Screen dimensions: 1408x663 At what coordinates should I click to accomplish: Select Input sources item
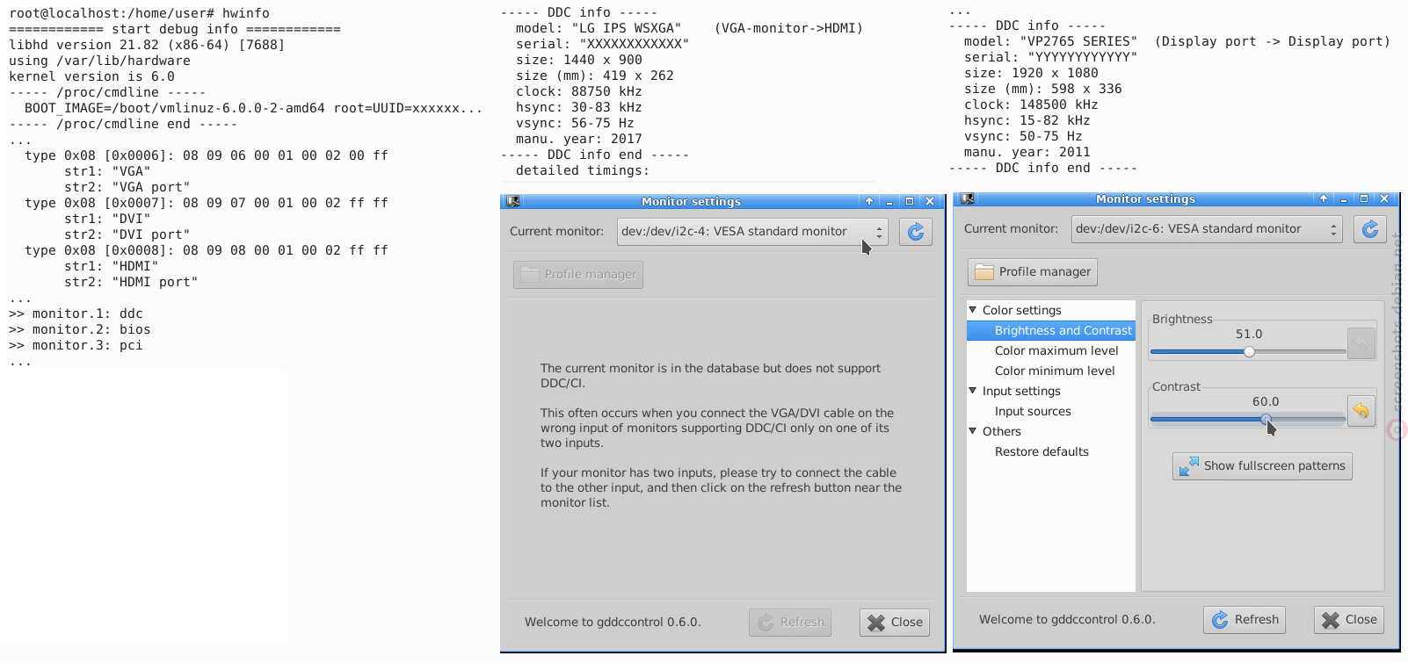[1033, 411]
